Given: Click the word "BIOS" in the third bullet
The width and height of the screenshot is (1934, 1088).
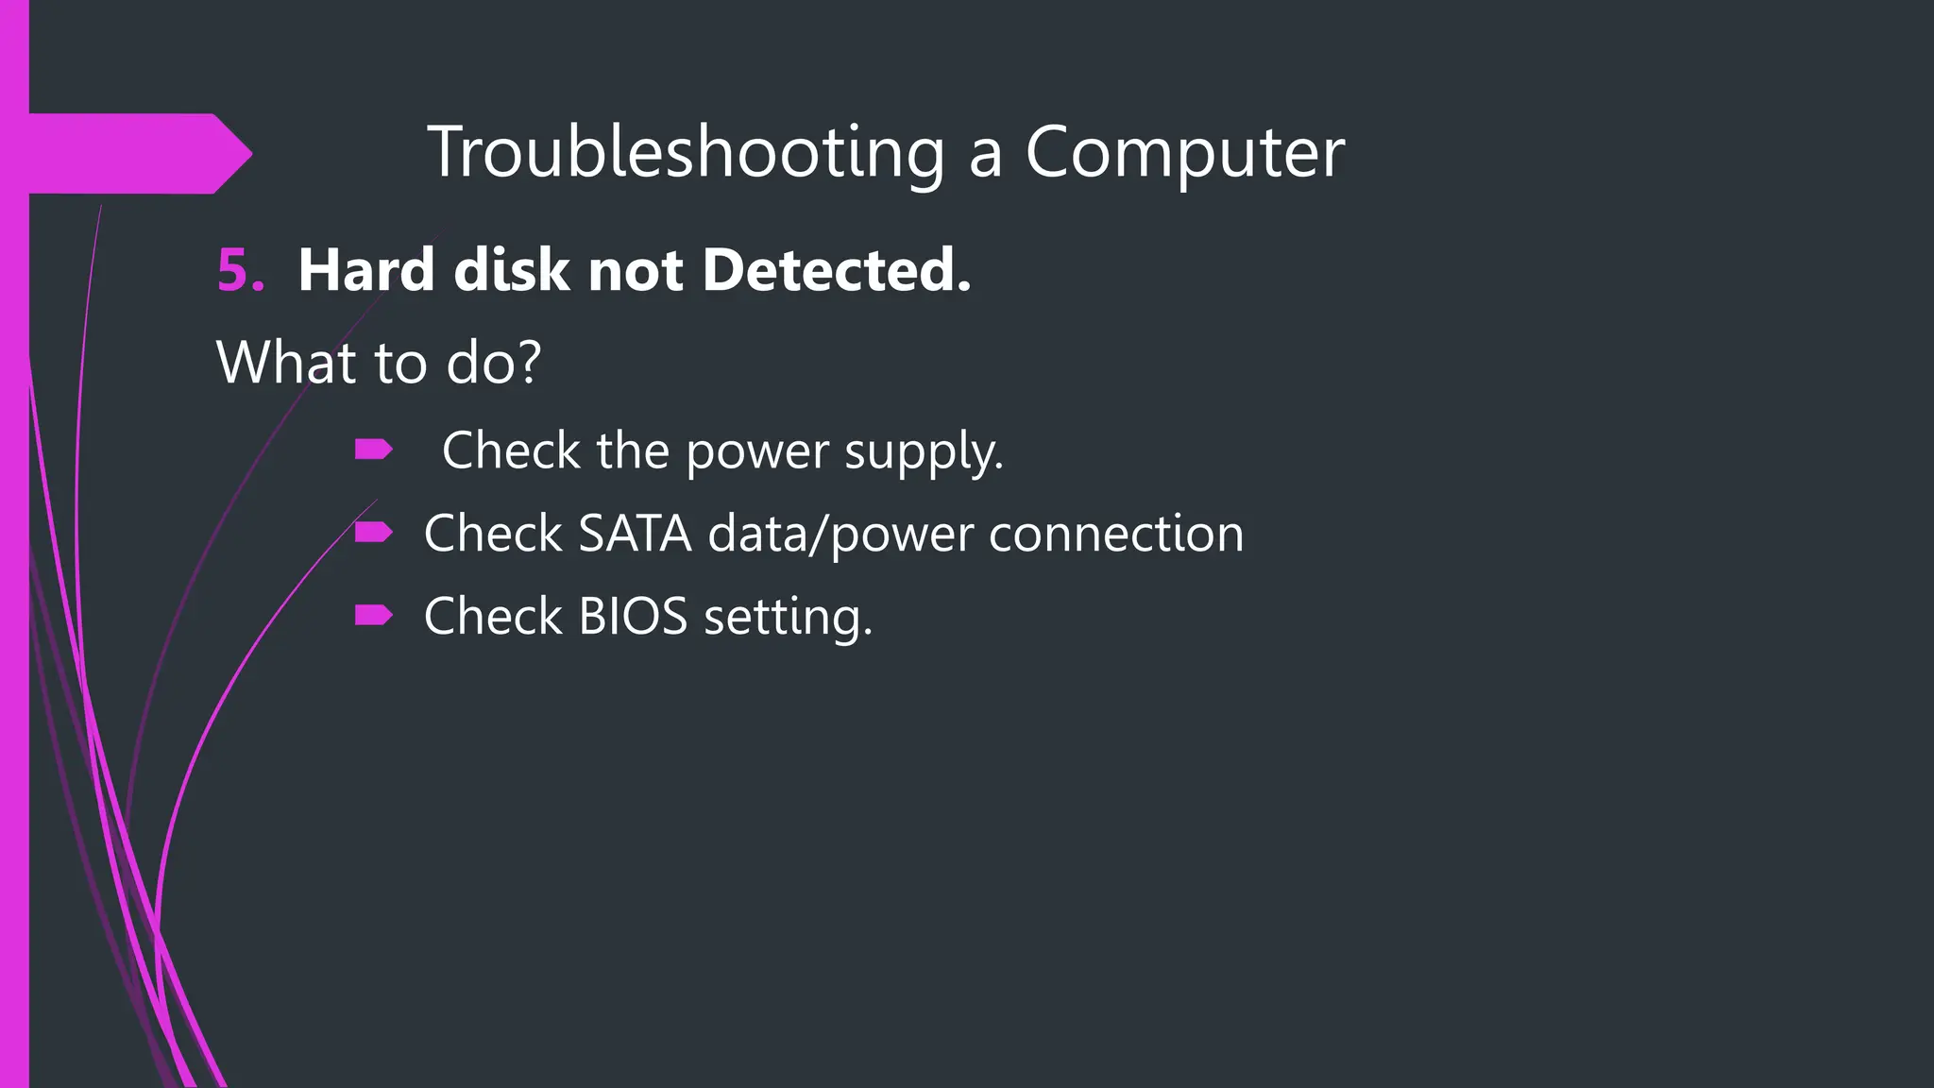Looking at the screenshot, I should (x=633, y=617).
